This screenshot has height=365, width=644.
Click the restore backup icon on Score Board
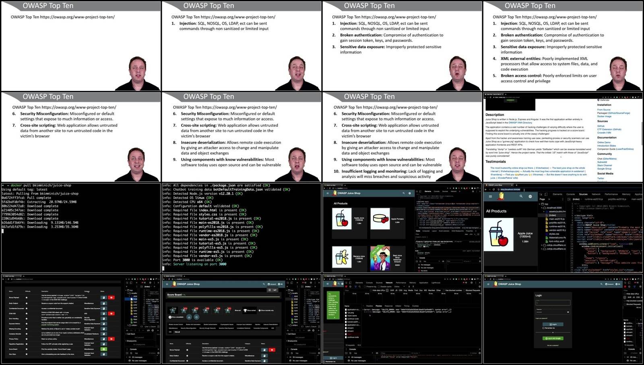[196, 317]
